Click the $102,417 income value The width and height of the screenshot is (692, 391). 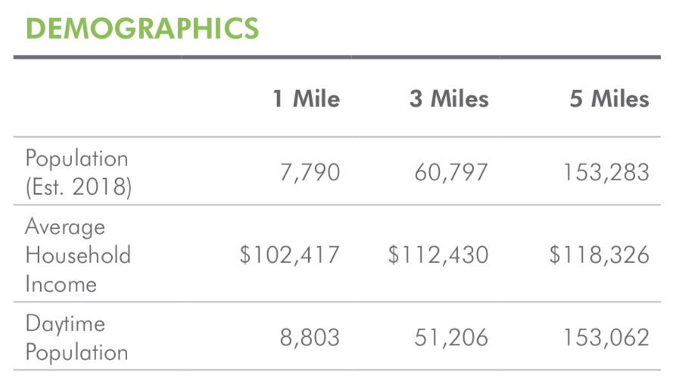tap(289, 255)
